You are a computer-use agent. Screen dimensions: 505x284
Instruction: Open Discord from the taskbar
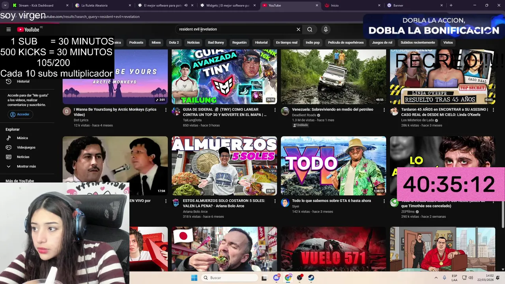pyautogui.click(x=276, y=278)
